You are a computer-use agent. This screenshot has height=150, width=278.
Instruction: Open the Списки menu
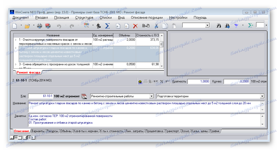point(106,17)
